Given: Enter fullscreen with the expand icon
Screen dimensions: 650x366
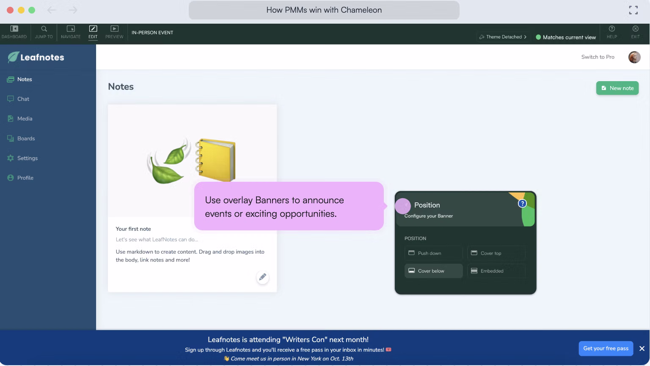Looking at the screenshot, I should point(633,10).
